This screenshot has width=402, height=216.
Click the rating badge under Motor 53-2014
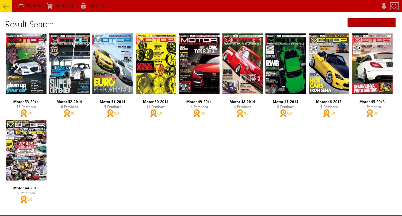tap(24, 113)
